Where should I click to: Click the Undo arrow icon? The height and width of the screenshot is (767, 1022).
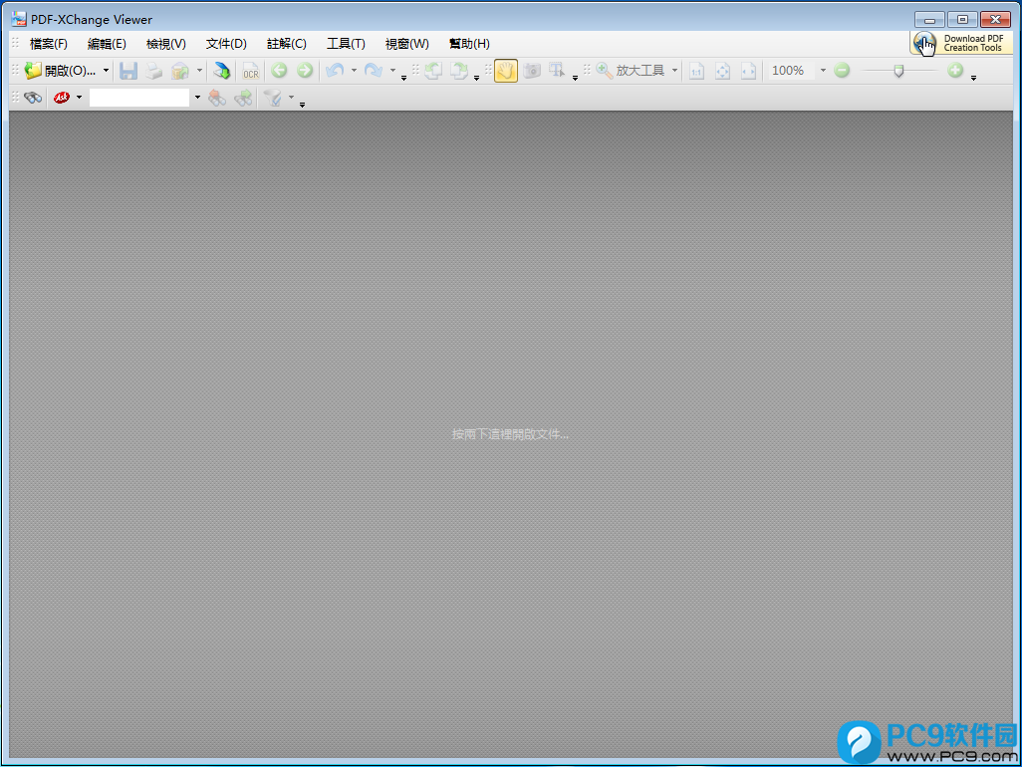click(x=335, y=71)
